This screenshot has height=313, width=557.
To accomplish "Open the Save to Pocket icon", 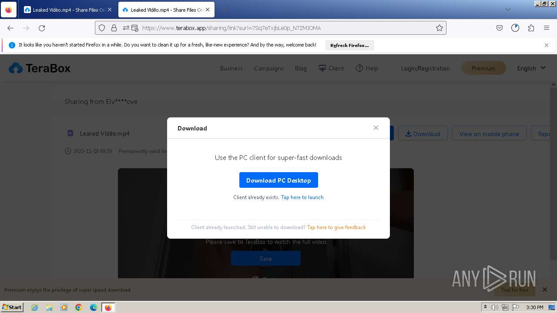I will click(500, 28).
